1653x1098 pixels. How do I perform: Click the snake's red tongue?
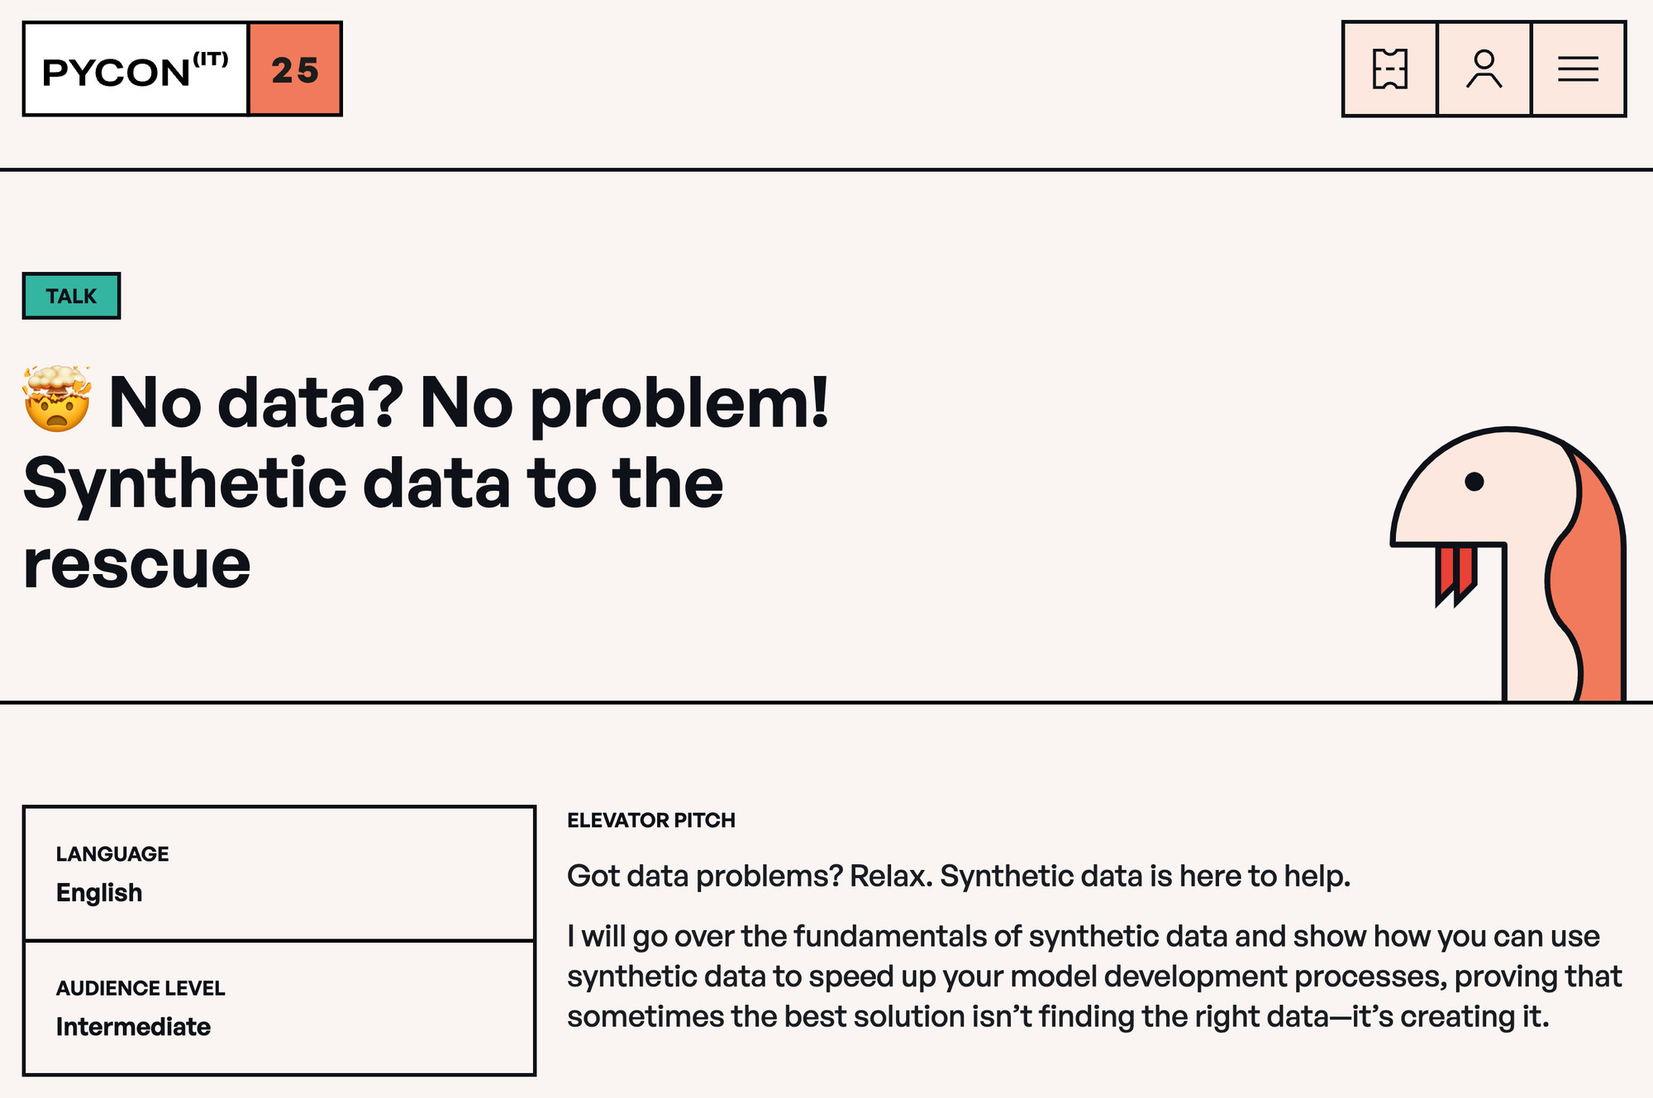pyautogui.click(x=1456, y=575)
